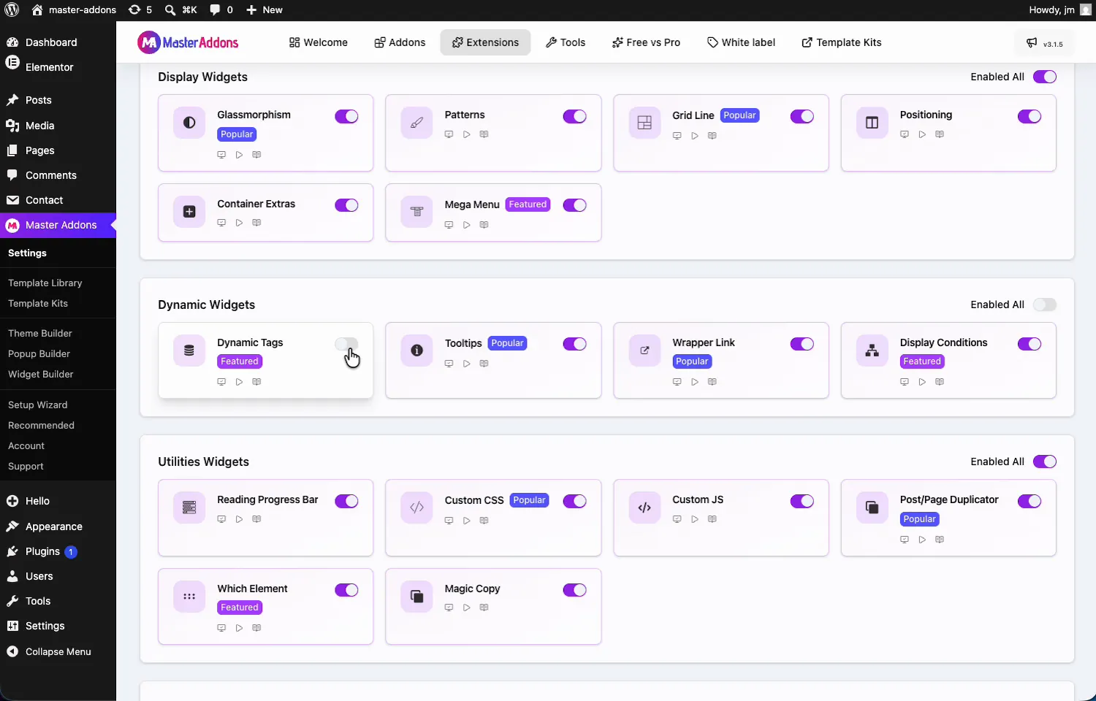
Task: Open Patterns live demo monitor icon
Action: coord(449,134)
